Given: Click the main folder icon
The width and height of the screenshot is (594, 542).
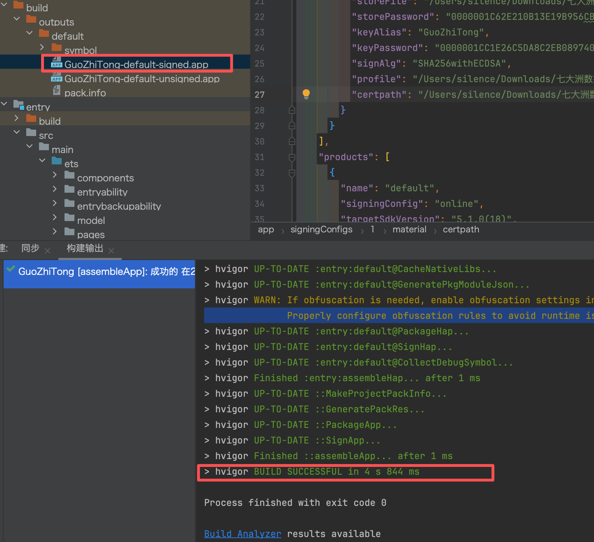Looking at the screenshot, I should click(44, 146).
